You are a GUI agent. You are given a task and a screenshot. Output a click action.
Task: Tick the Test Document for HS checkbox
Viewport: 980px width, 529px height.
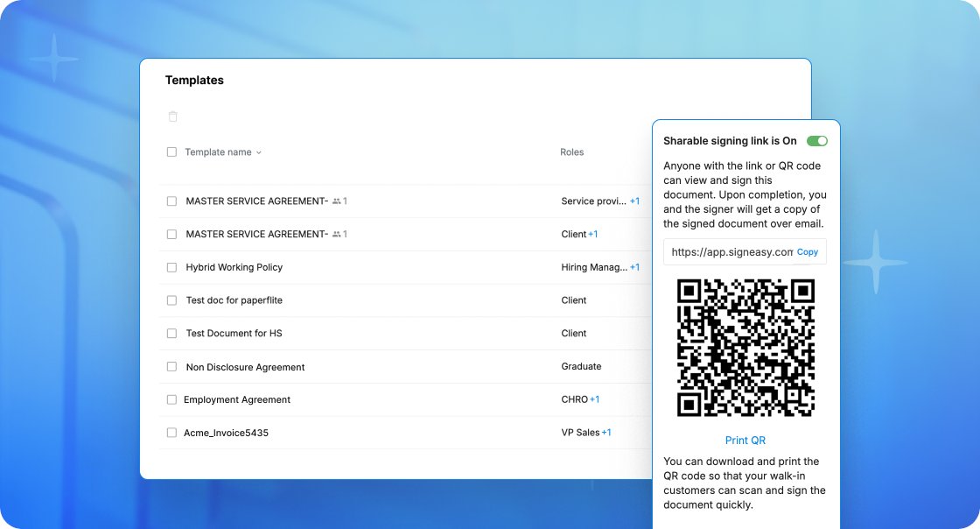[171, 334]
